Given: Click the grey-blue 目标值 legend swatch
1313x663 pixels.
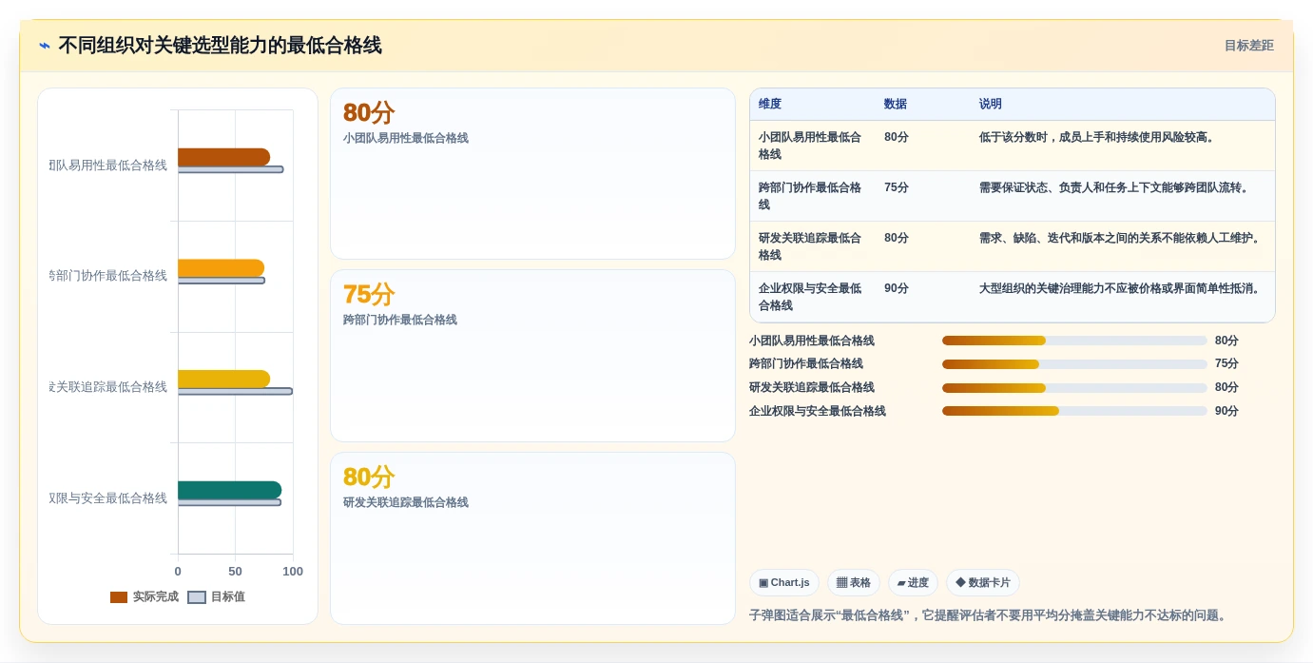Looking at the screenshot, I should click(x=197, y=597).
